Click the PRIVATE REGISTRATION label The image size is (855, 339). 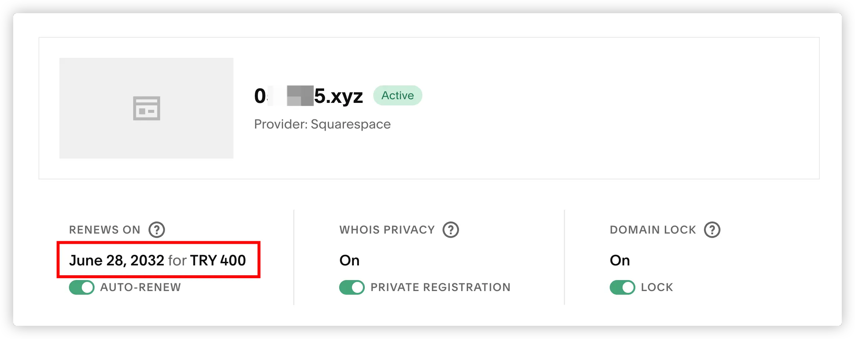coord(440,287)
